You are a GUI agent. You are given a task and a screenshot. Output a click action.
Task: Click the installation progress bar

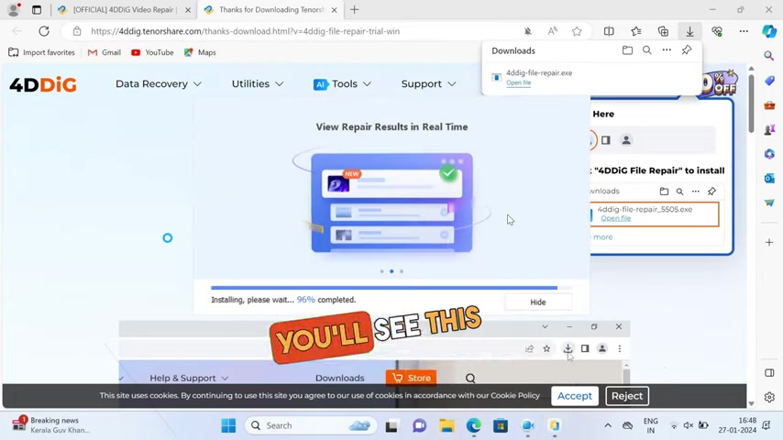[391, 288]
